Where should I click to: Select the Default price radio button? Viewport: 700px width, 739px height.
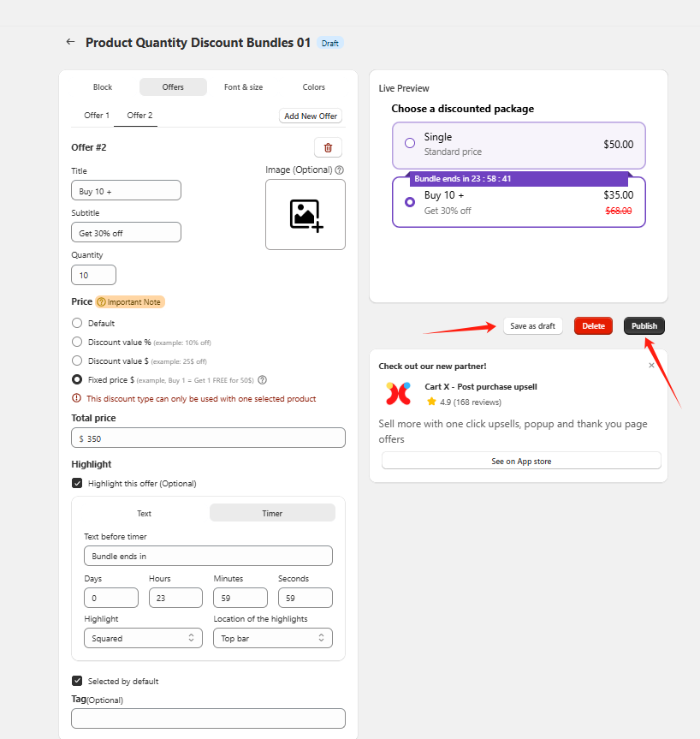pyautogui.click(x=77, y=323)
